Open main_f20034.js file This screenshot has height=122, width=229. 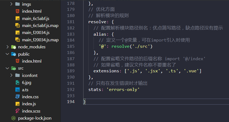click(x=36, y=33)
